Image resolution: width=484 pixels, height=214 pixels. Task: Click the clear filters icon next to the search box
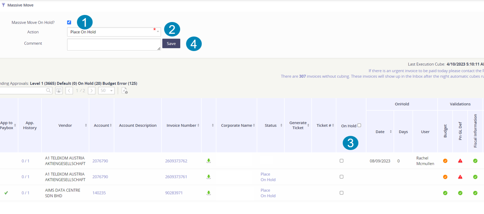tap(59, 91)
